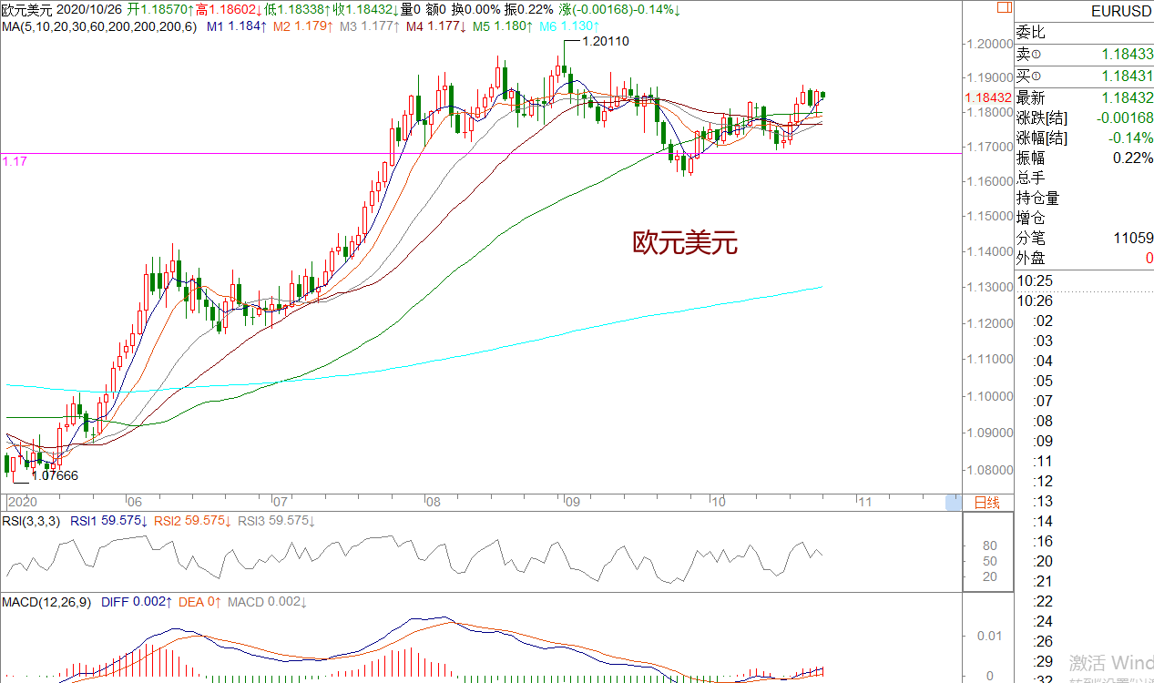Image resolution: width=1154 pixels, height=683 pixels.
Task: Select the 欧元美元 text annotation on chart
Action: (685, 242)
